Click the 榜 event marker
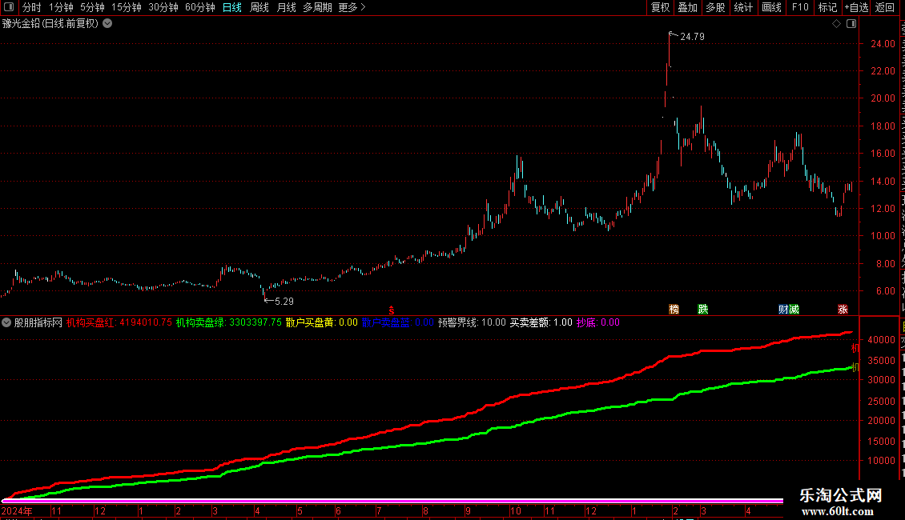905x520 pixels. tap(674, 310)
